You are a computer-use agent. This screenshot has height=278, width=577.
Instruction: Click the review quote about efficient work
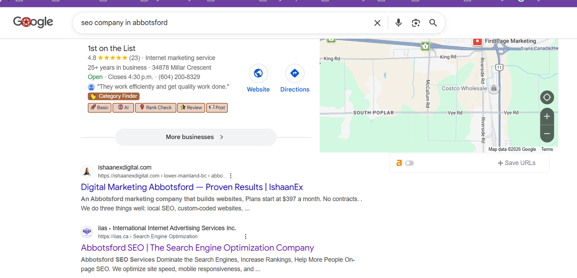click(x=163, y=87)
